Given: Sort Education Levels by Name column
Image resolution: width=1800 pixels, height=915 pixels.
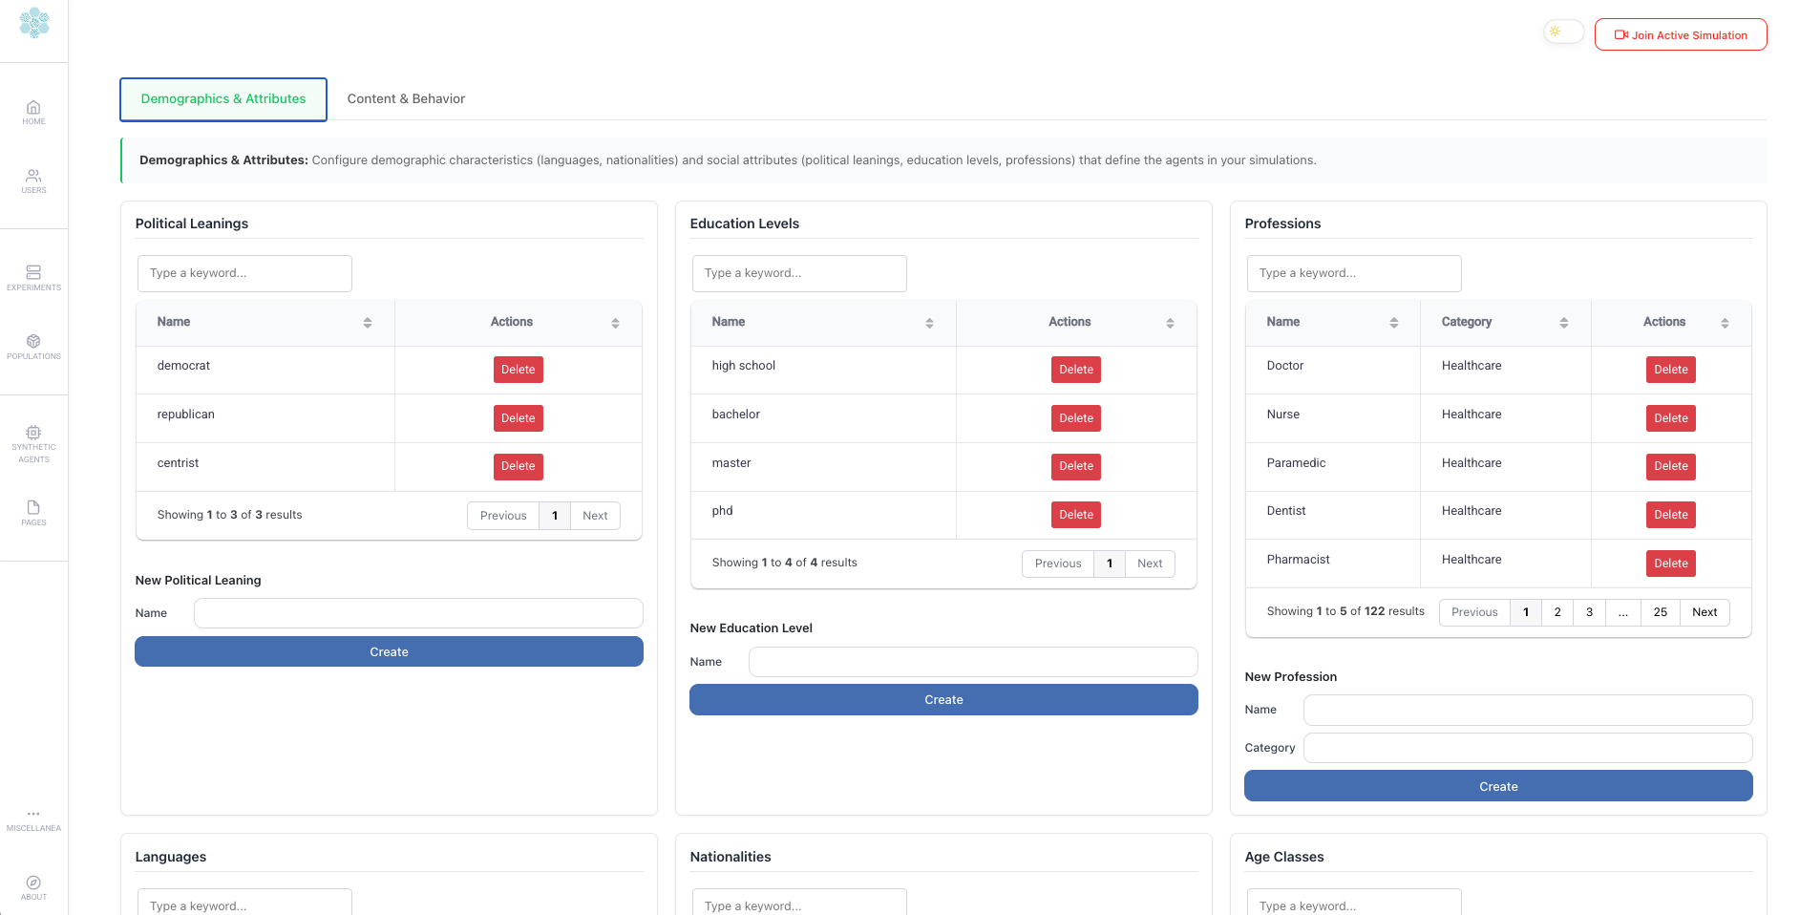Looking at the screenshot, I should click(x=928, y=323).
